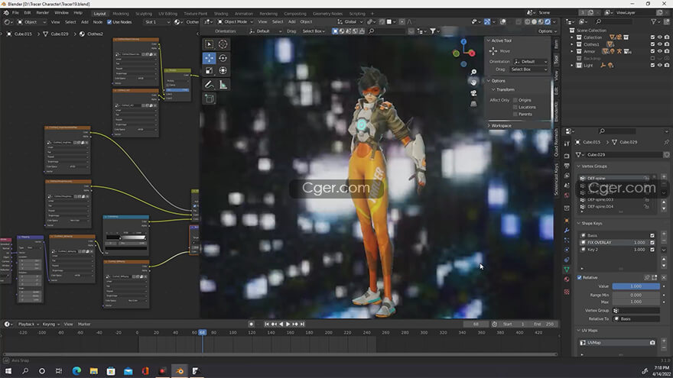This screenshot has width=673, height=378.
Task: Select the Cursor tool in viewport toolbar
Action: pyautogui.click(x=223, y=44)
